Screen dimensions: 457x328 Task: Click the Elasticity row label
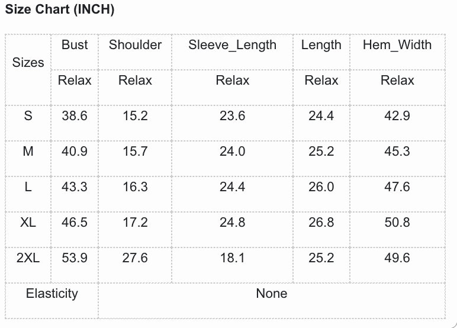(52, 294)
